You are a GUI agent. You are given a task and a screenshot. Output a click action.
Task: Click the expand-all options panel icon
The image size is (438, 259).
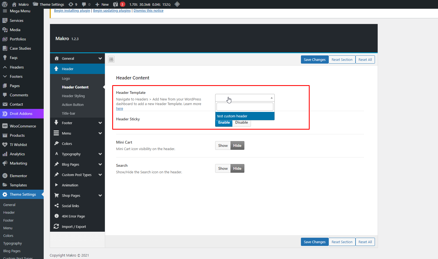pyautogui.click(x=111, y=59)
